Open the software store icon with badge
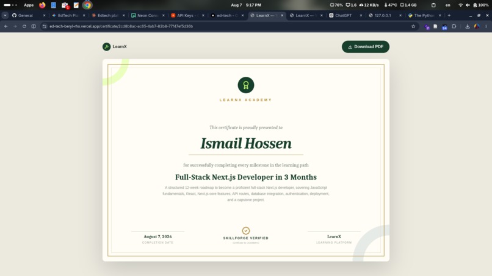The width and height of the screenshot is (492, 276). pos(65,5)
